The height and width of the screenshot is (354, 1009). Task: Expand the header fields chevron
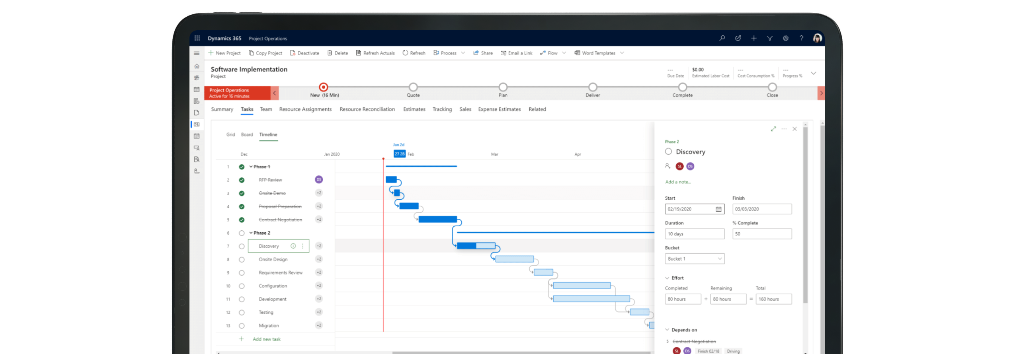(x=814, y=73)
